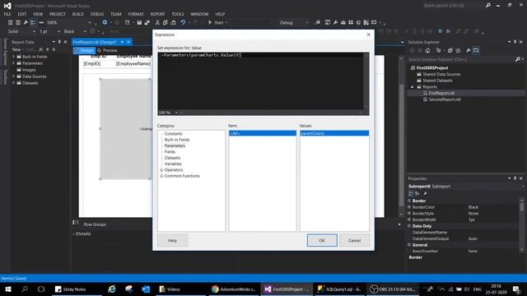Expand the Operators category
The height and width of the screenshot is (296, 527).
click(x=161, y=170)
